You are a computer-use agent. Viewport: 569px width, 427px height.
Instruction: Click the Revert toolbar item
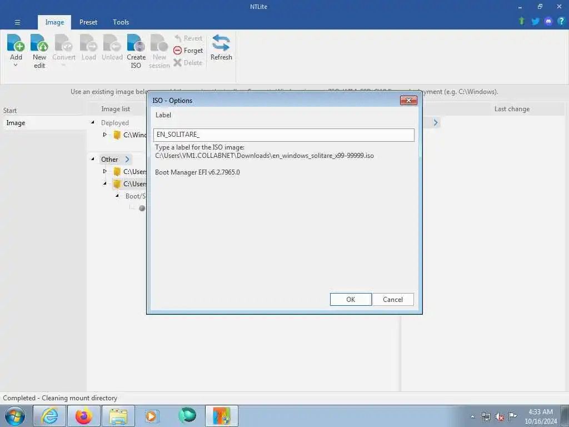tap(188, 38)
